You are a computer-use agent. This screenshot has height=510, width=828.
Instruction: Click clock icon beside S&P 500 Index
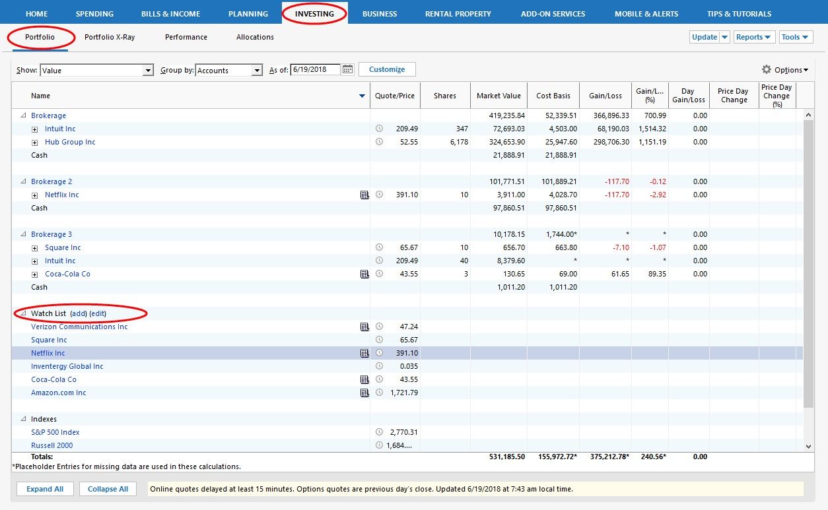(x=379, y=432)
